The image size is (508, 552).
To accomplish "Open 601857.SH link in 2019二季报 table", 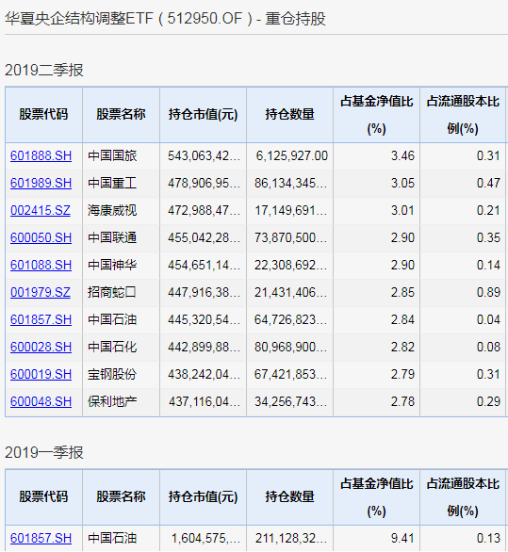I will [x=41, y=319].
